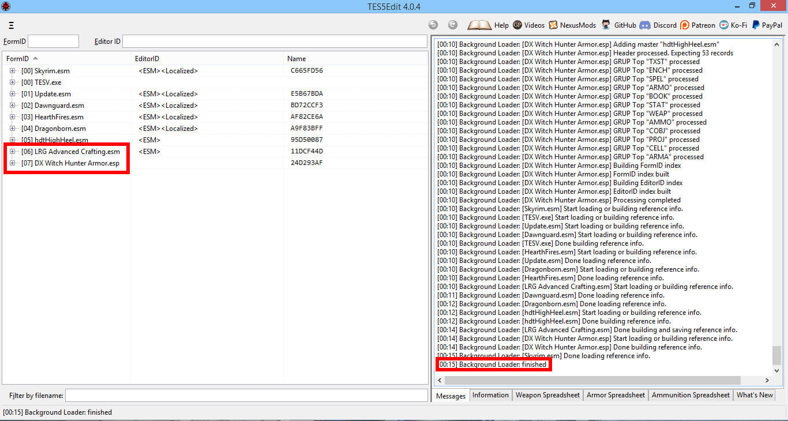The height and width of the screenshot is (421, 788).
Task: Select the [04] Dragonborn.esm row label
Action: coord(54,129)
